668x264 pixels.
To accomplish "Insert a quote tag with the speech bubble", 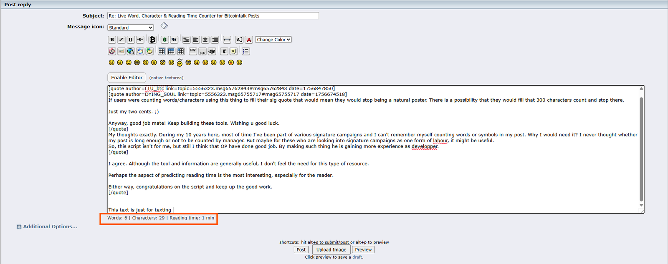I will pyautogui.click(x=233, y=51).
